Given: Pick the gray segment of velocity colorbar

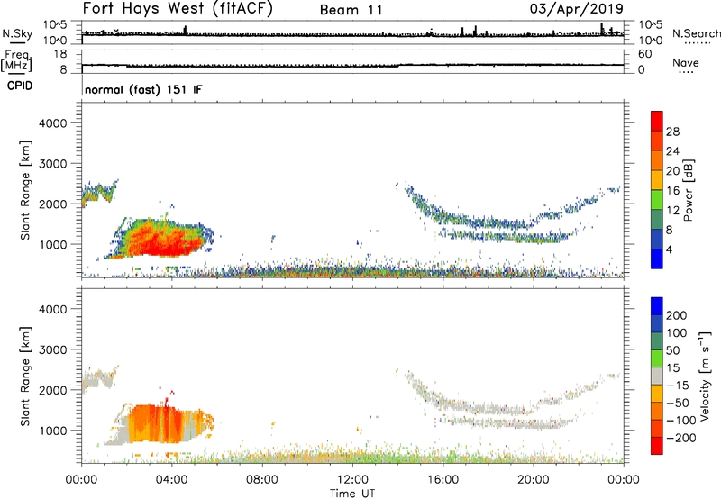Looking at the screenshot, I should coord(657,376).
